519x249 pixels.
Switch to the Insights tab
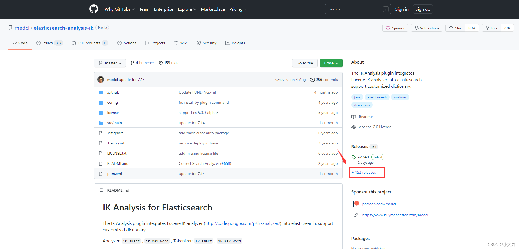click(235, 43)
